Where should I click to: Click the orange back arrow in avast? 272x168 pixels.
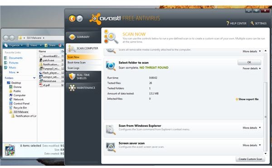point(72,19)
